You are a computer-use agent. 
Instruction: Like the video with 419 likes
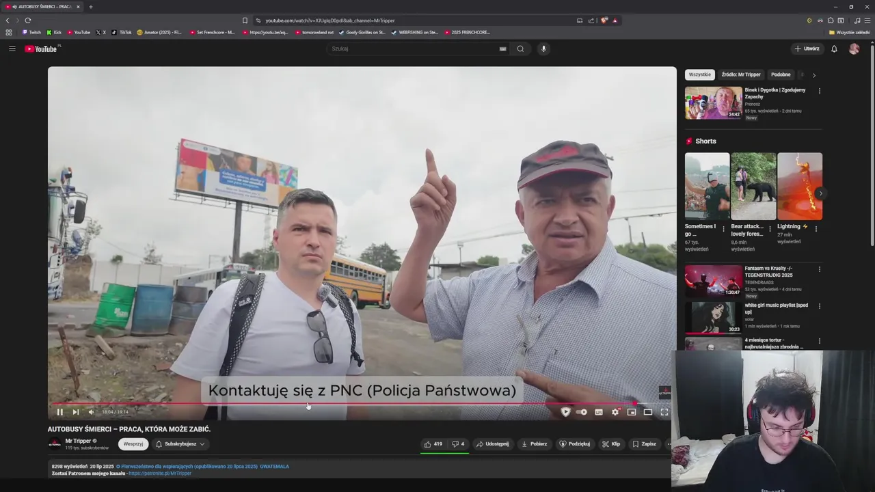point(433,444)
